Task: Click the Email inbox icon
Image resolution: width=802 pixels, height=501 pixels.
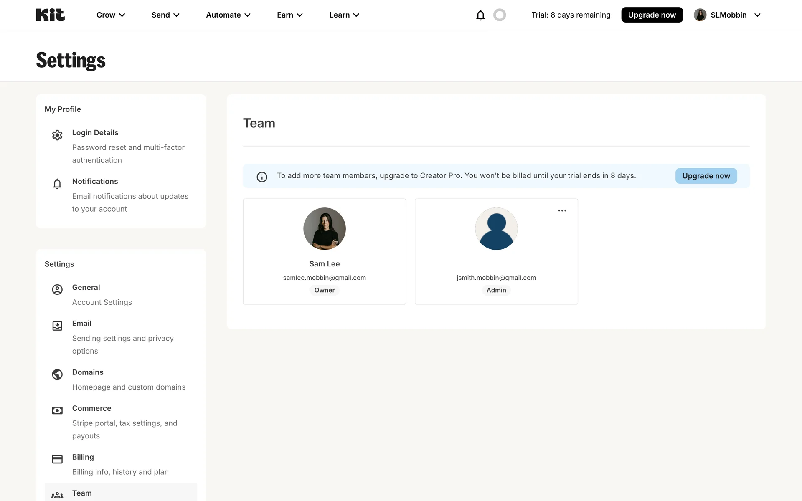Action: pos(57,326)
